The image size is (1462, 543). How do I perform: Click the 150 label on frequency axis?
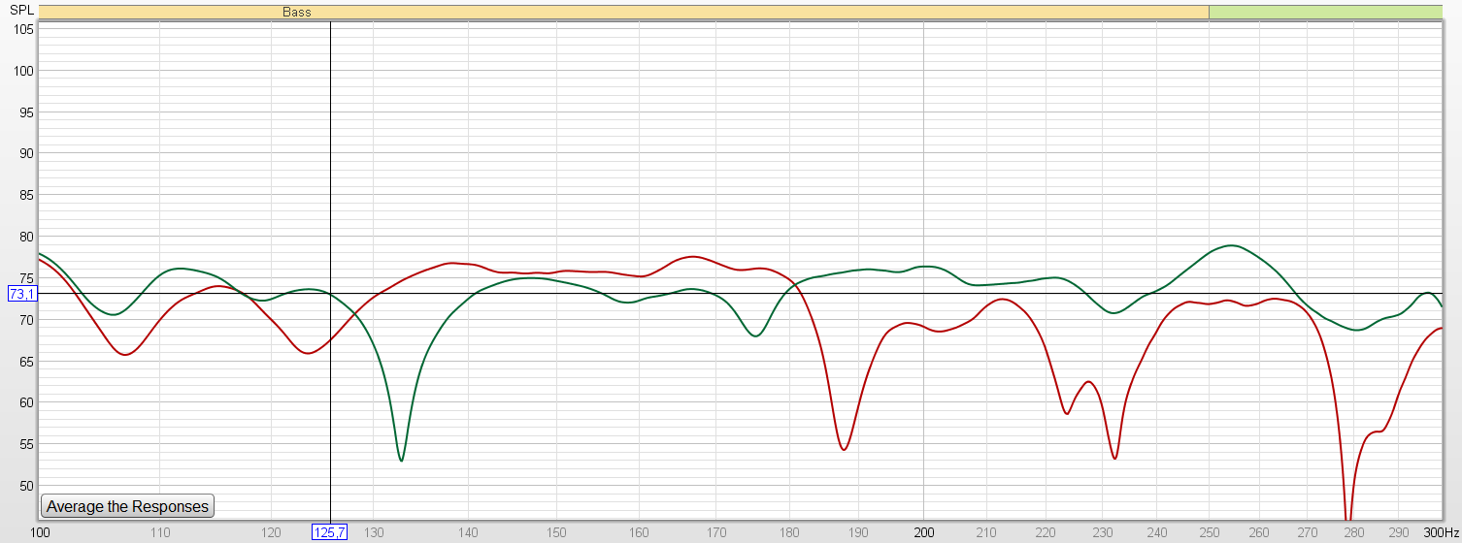[556, 532]
